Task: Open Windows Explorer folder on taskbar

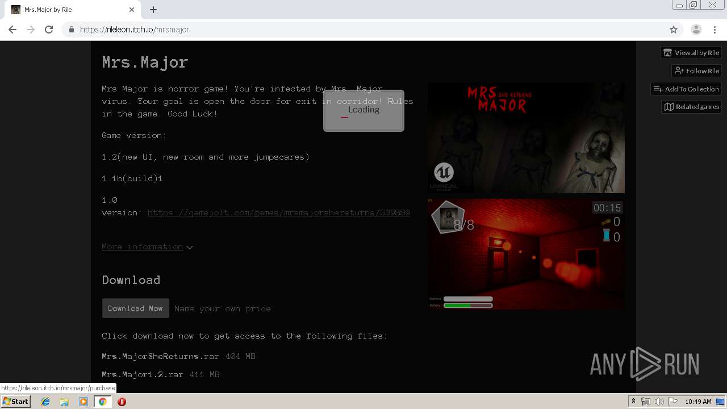Action: coord(64,402)
